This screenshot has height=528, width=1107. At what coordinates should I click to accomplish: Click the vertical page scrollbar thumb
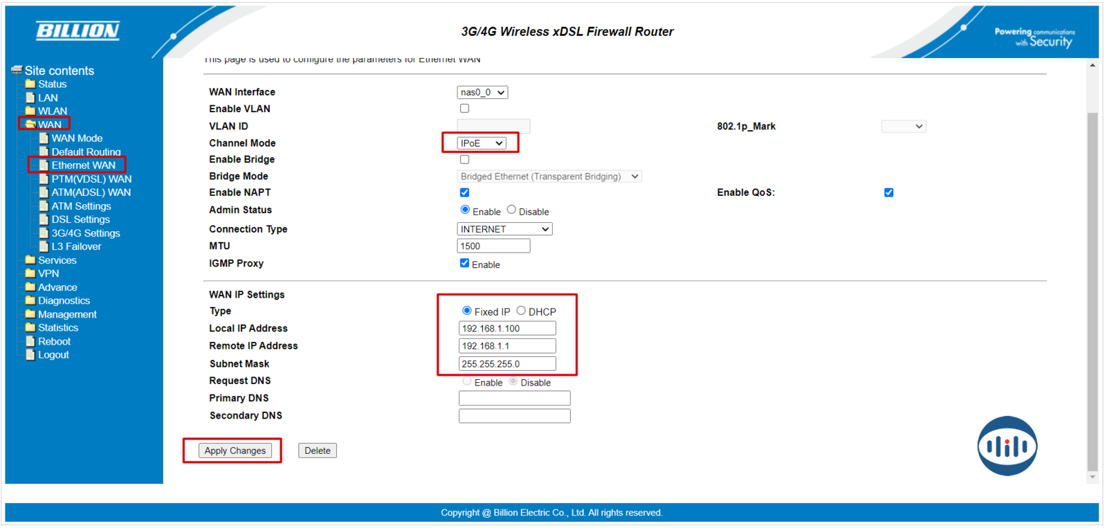(x=1092, y=291)
